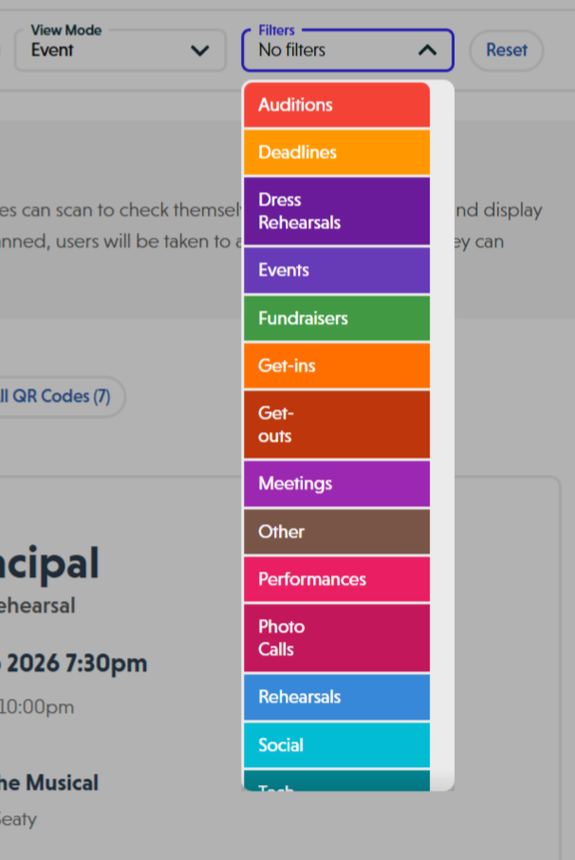Select the Deadlines filter option
Viewport: 575px width, 860px height.
[x=336, y=152]
